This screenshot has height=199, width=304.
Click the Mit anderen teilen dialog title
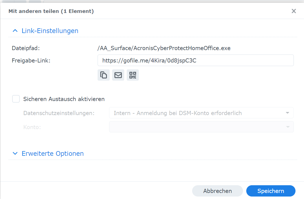pyautogui.click(x=51, y=11)
